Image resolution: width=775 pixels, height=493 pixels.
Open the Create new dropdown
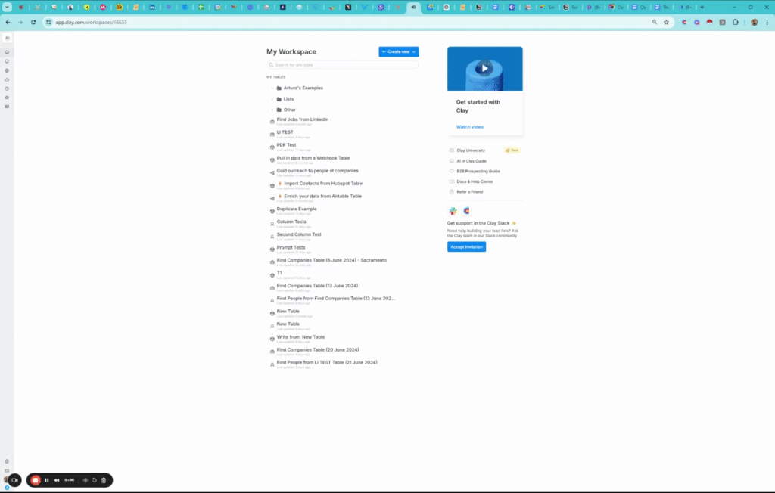(x=399, y=51)
